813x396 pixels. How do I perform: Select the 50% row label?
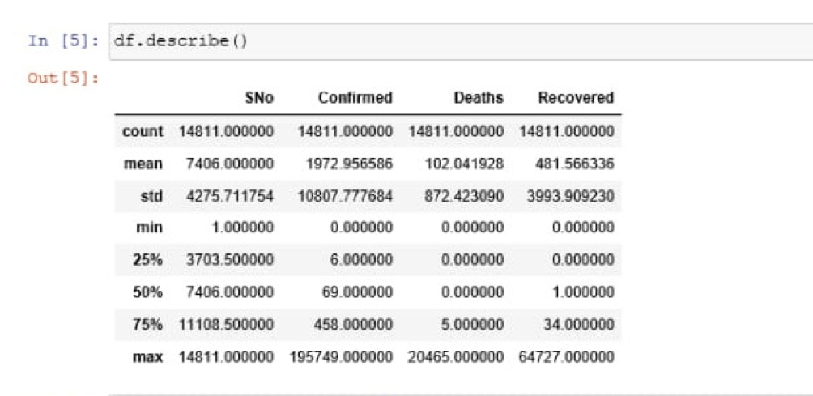tap(148, 292)
